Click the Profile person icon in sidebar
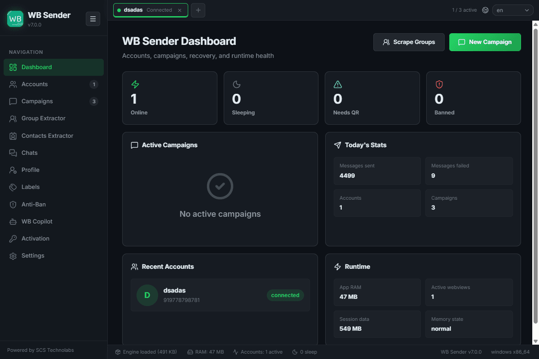Viewport: 539px width, 359px height. 13,170
